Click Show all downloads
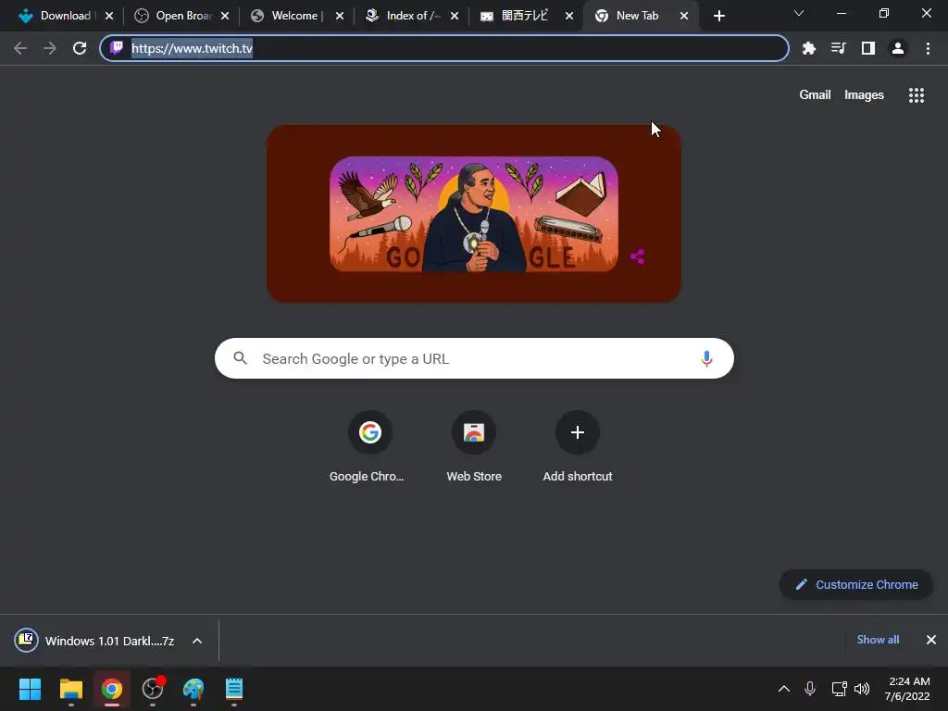Screen dimensions: 948x711 point(878,640)
